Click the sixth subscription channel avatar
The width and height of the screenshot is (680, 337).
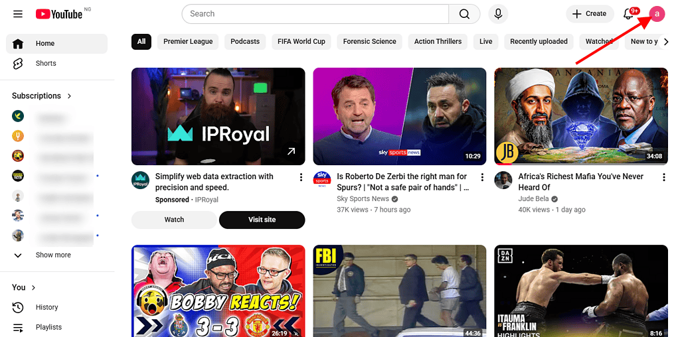18,216
